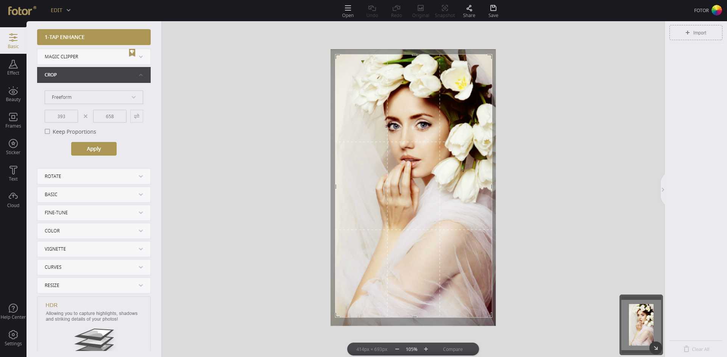The image size is (727, 357).
Task: Swap the crop width and height values
Action: click(137, 116)
